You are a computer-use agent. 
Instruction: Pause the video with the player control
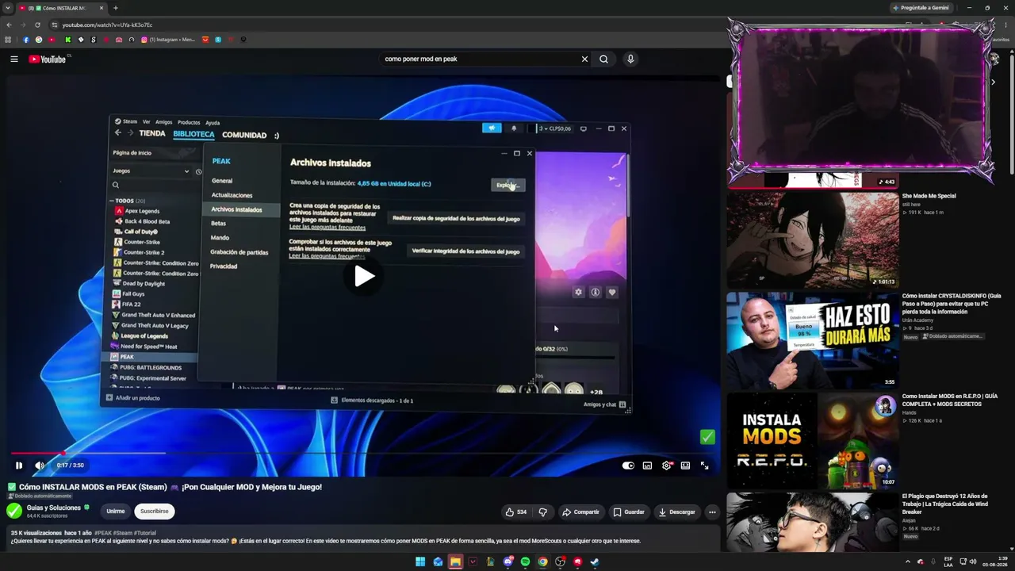tap(19, 466)
